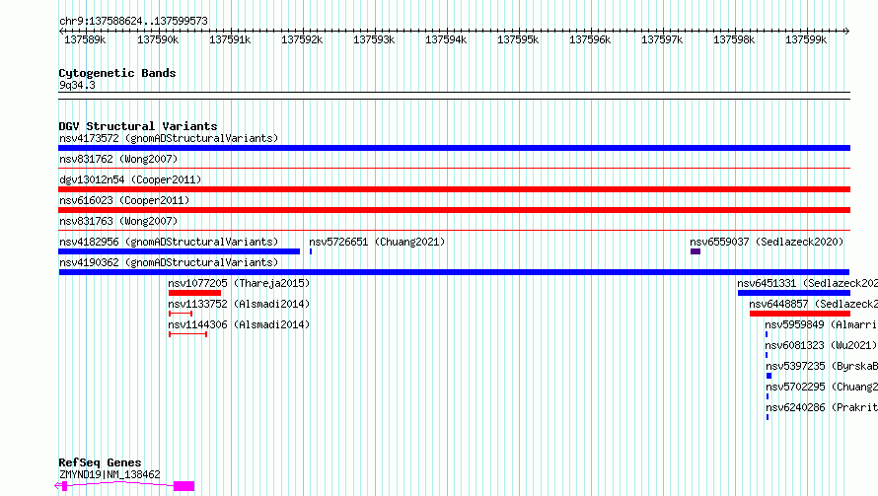Open the nsv1144306 (Alsmadi2014) label
This screenshot has height=496, width=878.
click(239, 324)
